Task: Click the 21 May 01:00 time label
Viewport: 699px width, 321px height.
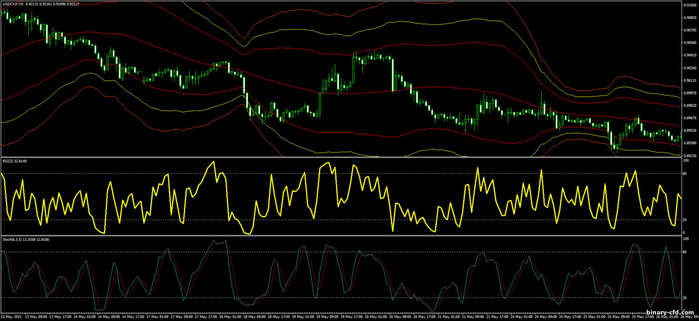Action: 449,317
